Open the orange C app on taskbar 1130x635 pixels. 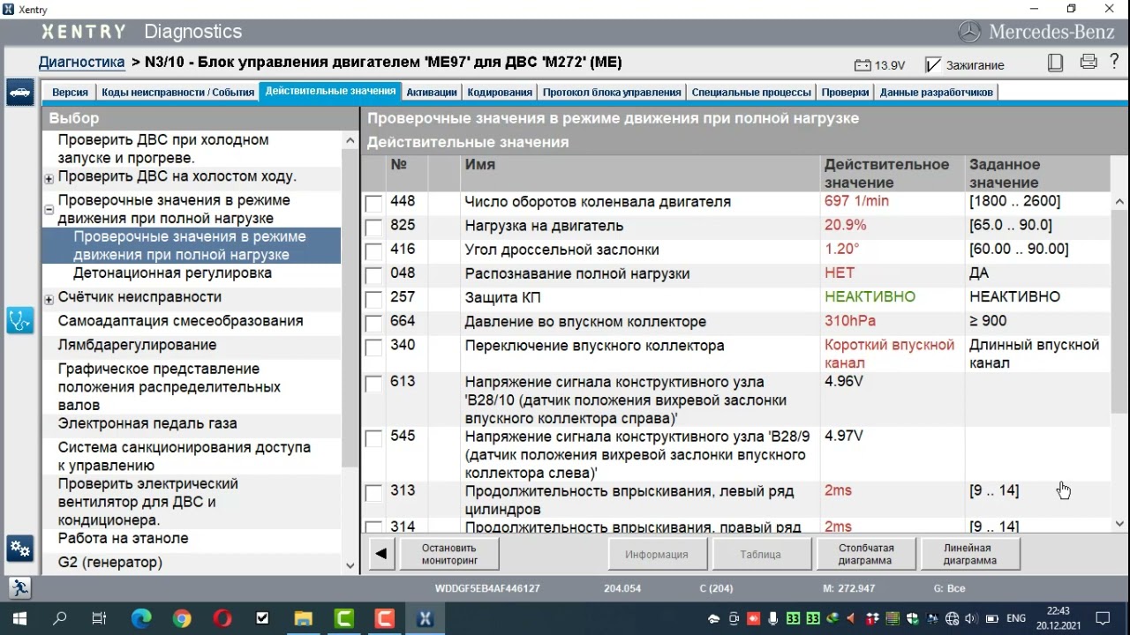[x=384, y=618]
